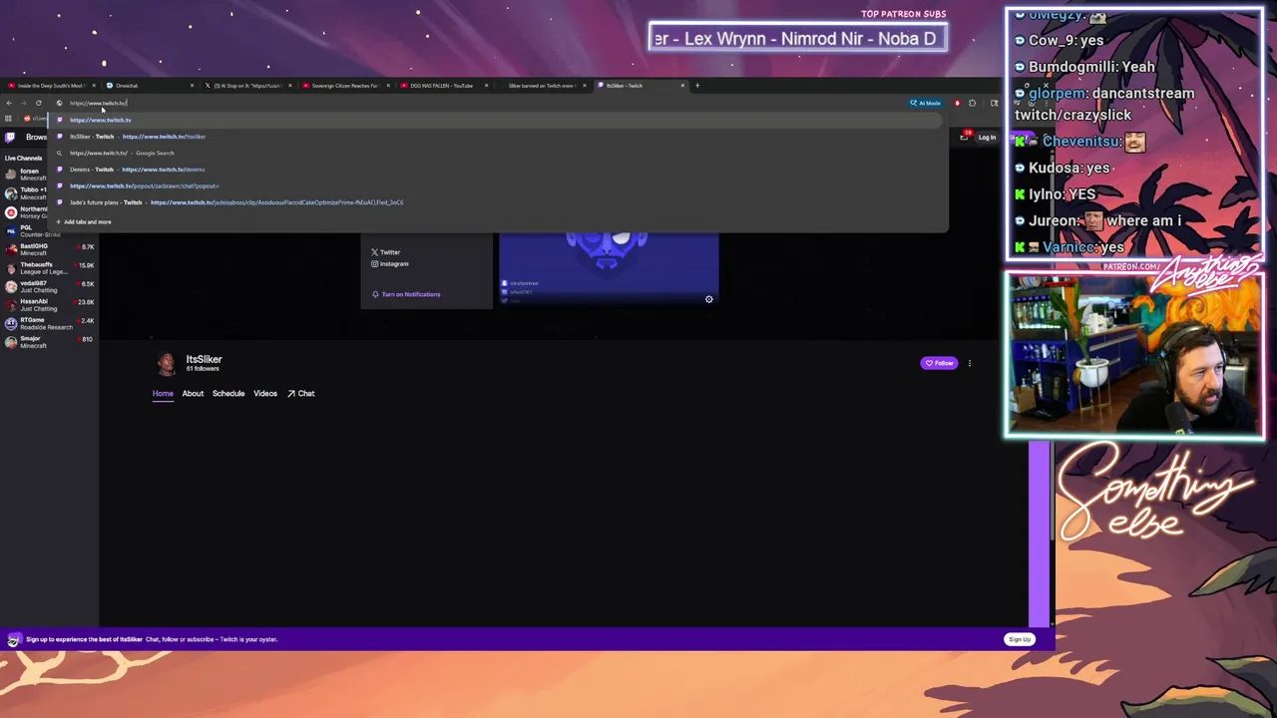Click the Twitch Browse link
This screenshot has width=1277, height=718.
[x=36, y=137]
